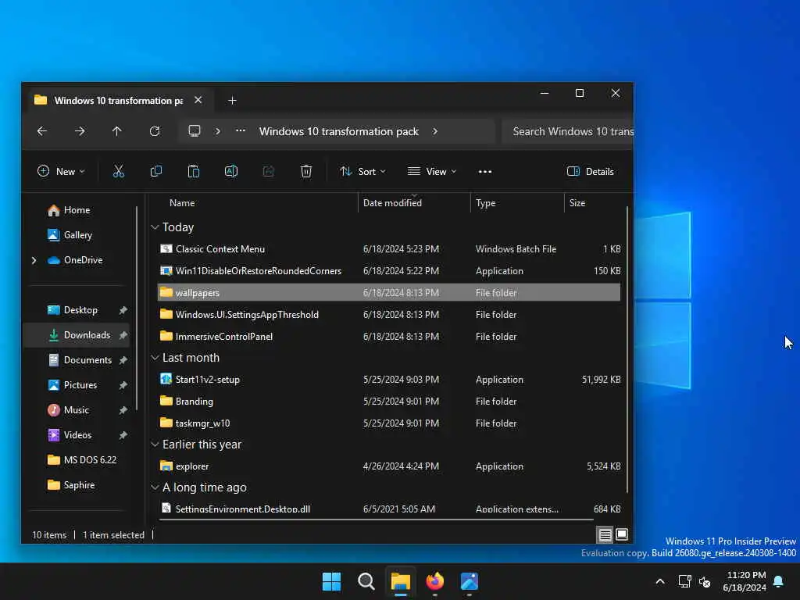
Task: Click the This PC monitor icon in address bar
Action: (x=195, y=131)
